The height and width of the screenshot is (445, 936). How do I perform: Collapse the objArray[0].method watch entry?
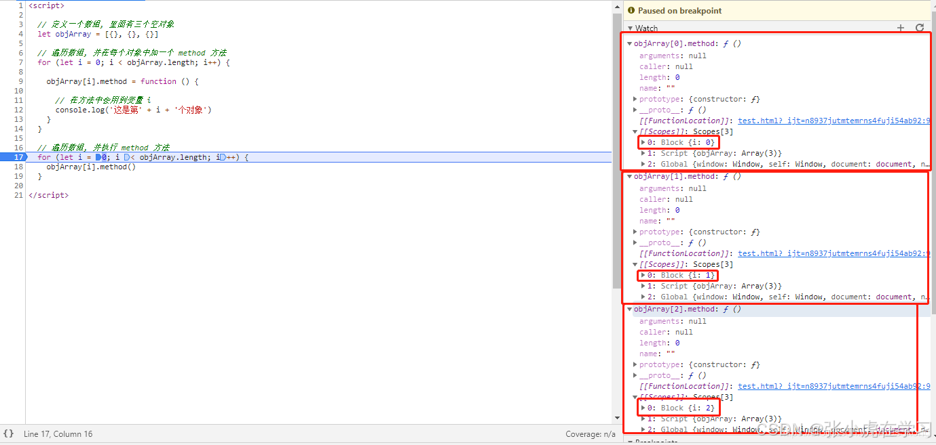pos(630,44)
